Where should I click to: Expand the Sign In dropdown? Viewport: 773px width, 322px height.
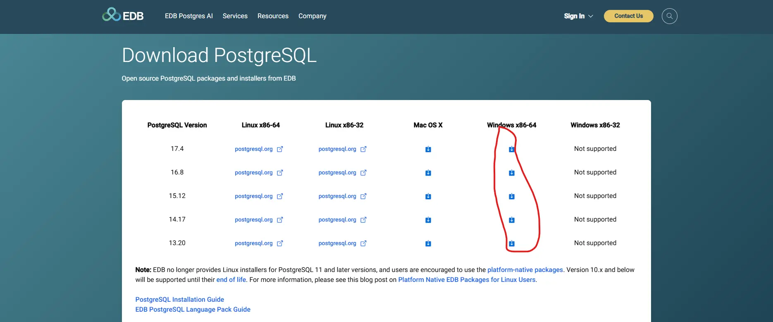[x=578, y=16]
